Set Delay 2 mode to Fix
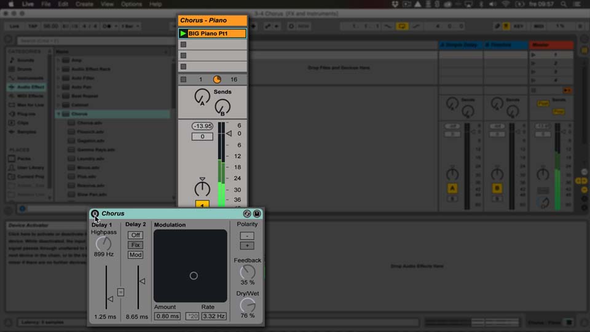Screen dimensions: 590x332 (135, 245)
